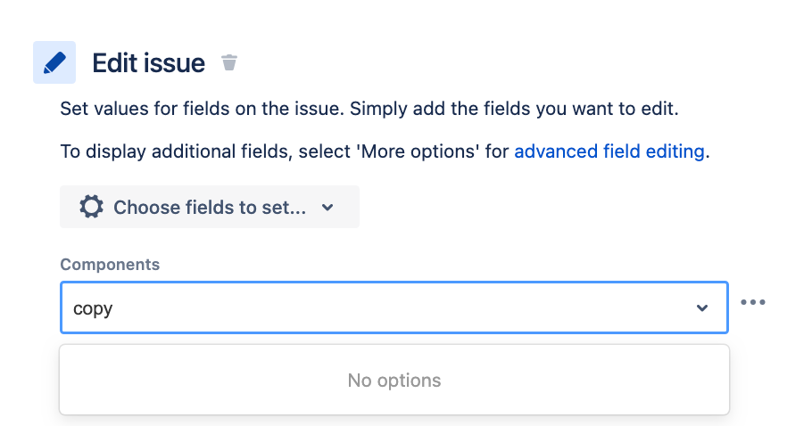Remove this action with the grey bin icon

pos(229,62)
